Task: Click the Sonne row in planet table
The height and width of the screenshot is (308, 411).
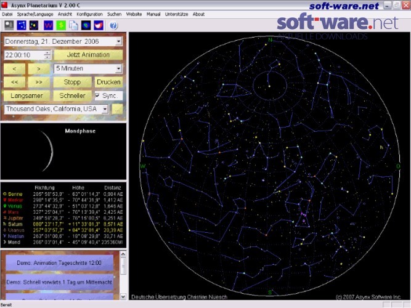Action: coord(63,194)
